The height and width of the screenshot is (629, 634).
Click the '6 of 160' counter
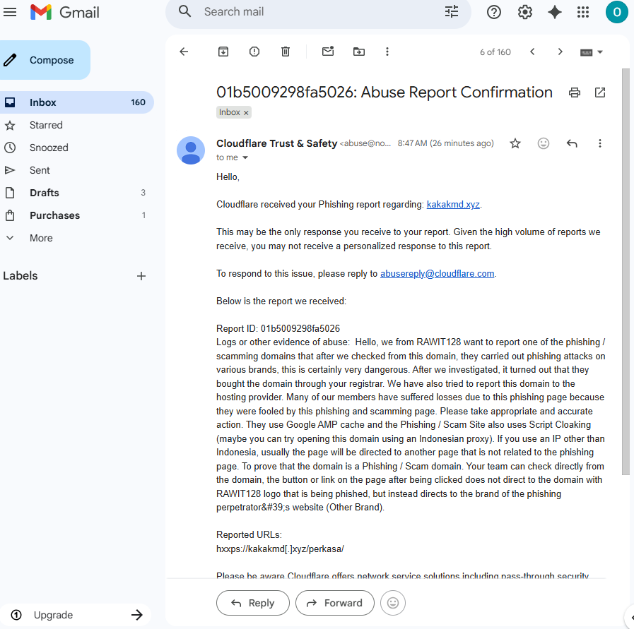click(495, 52)
